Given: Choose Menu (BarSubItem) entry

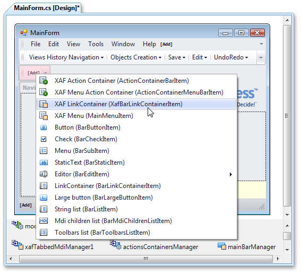Looking at the screenshot, I should tap(136, 151).
